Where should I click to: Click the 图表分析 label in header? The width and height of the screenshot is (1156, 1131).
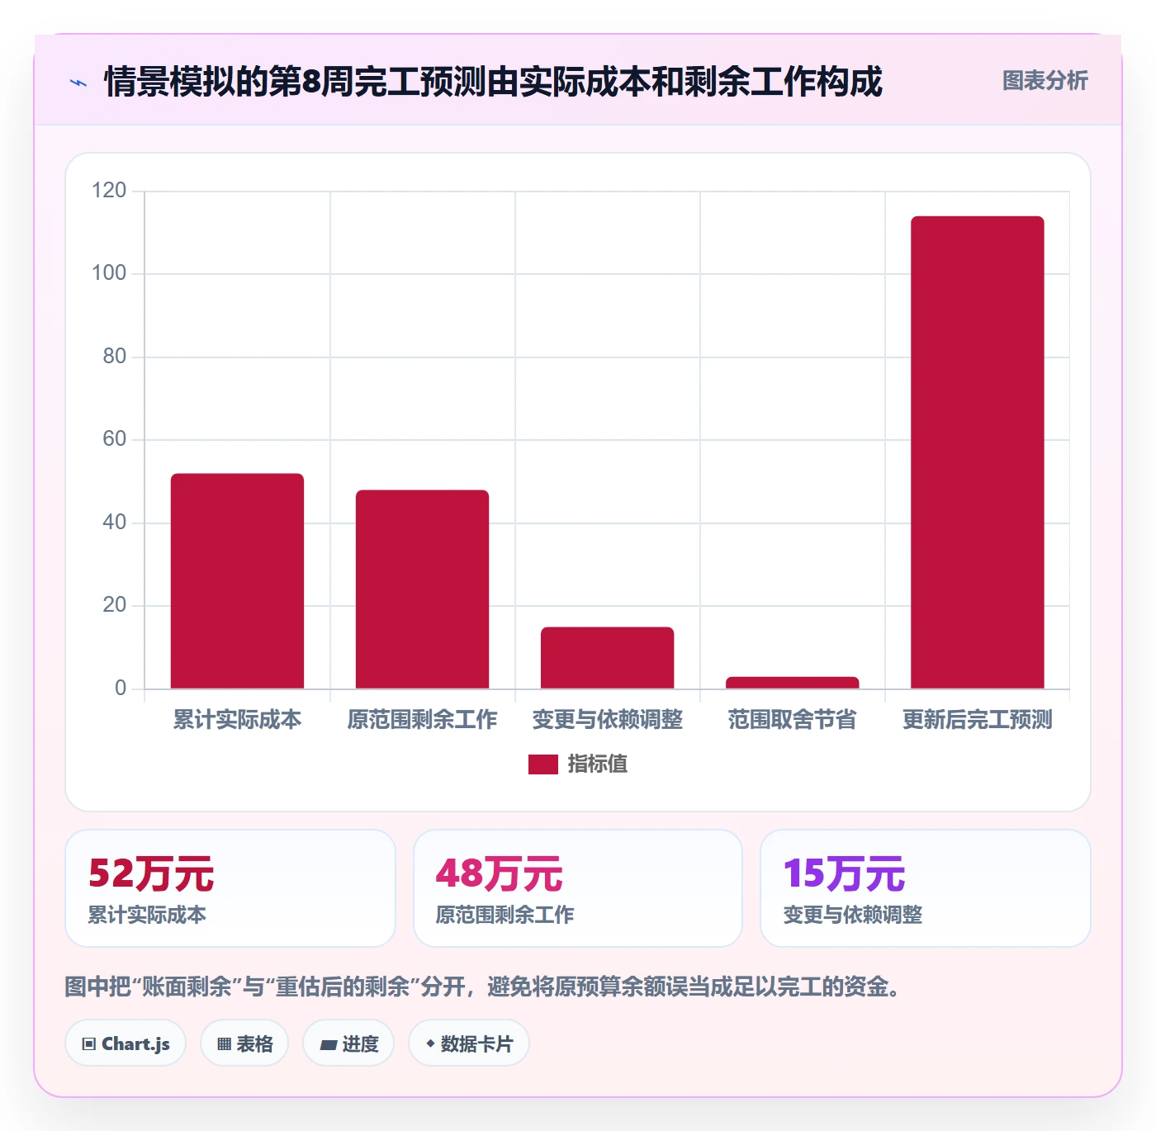coord(1045,81)
